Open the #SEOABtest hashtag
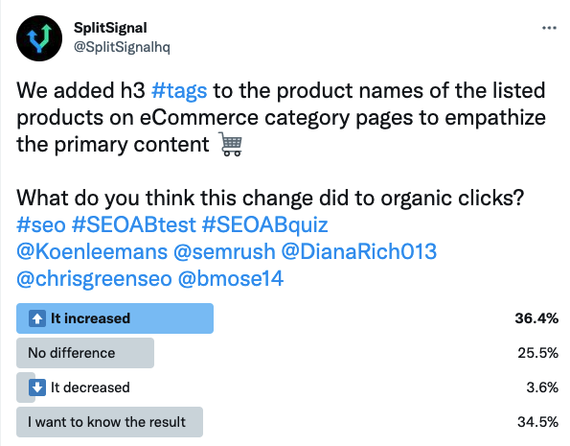The image size is (570, 446). [134, 224]
